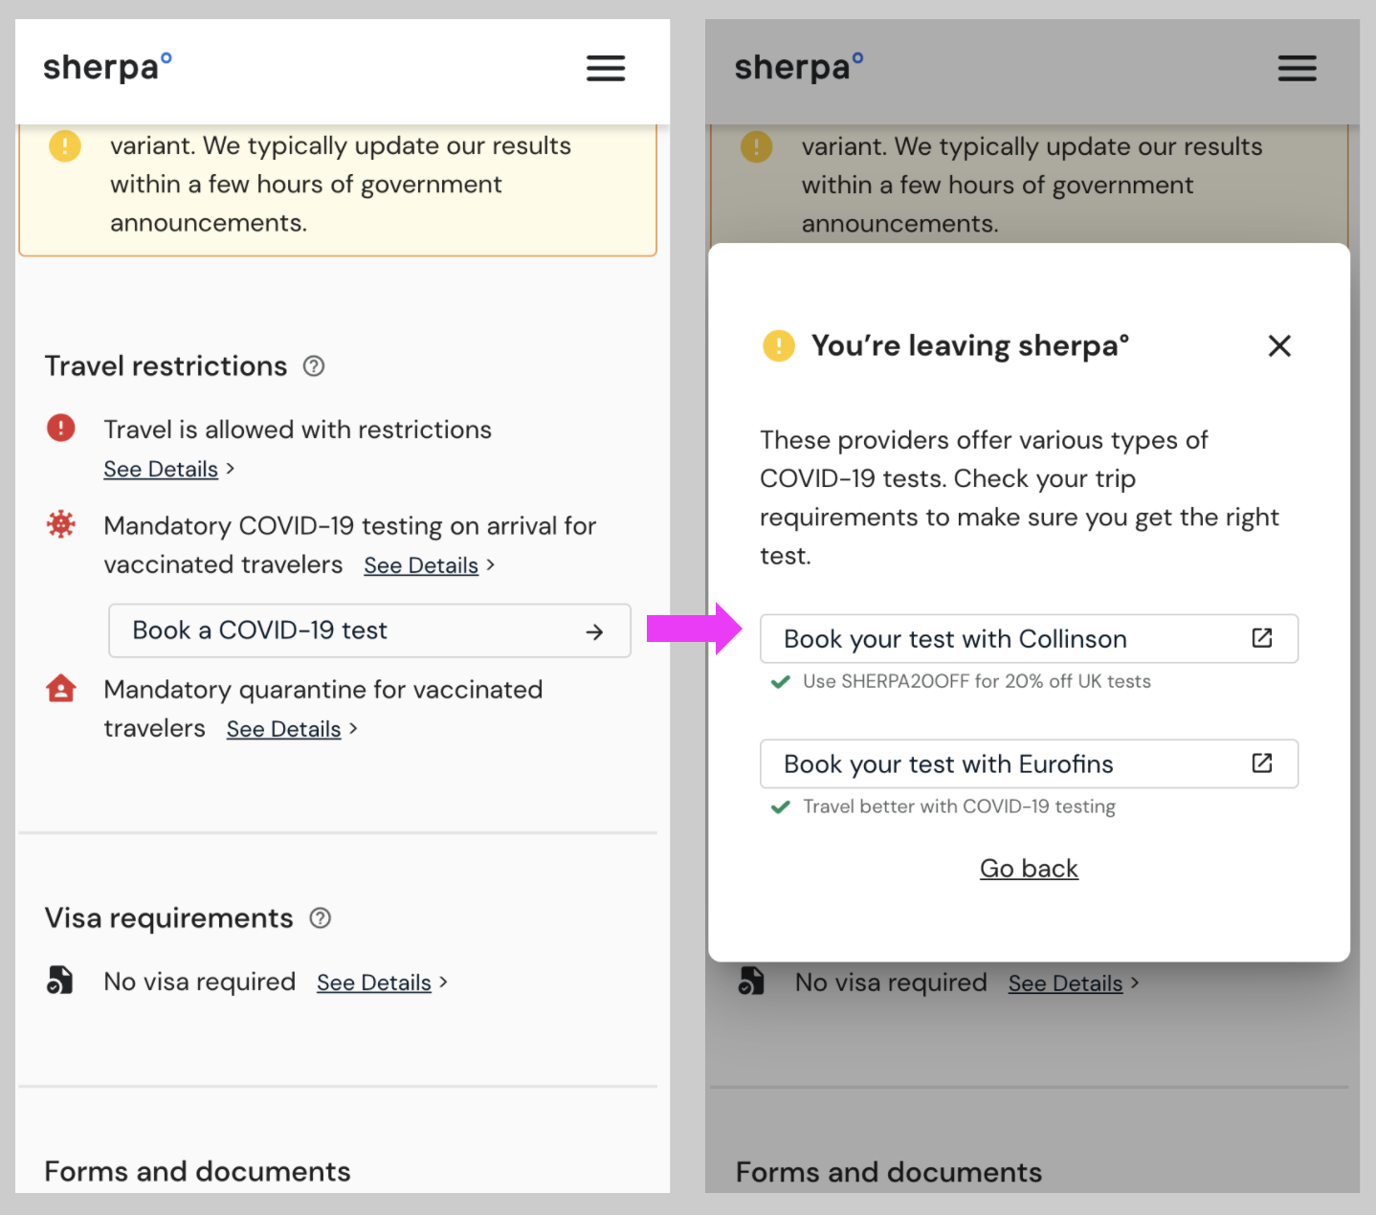See Details for travel allowed with restrictions
This screenshot has width=1376, height=1215.
(161, 470)
